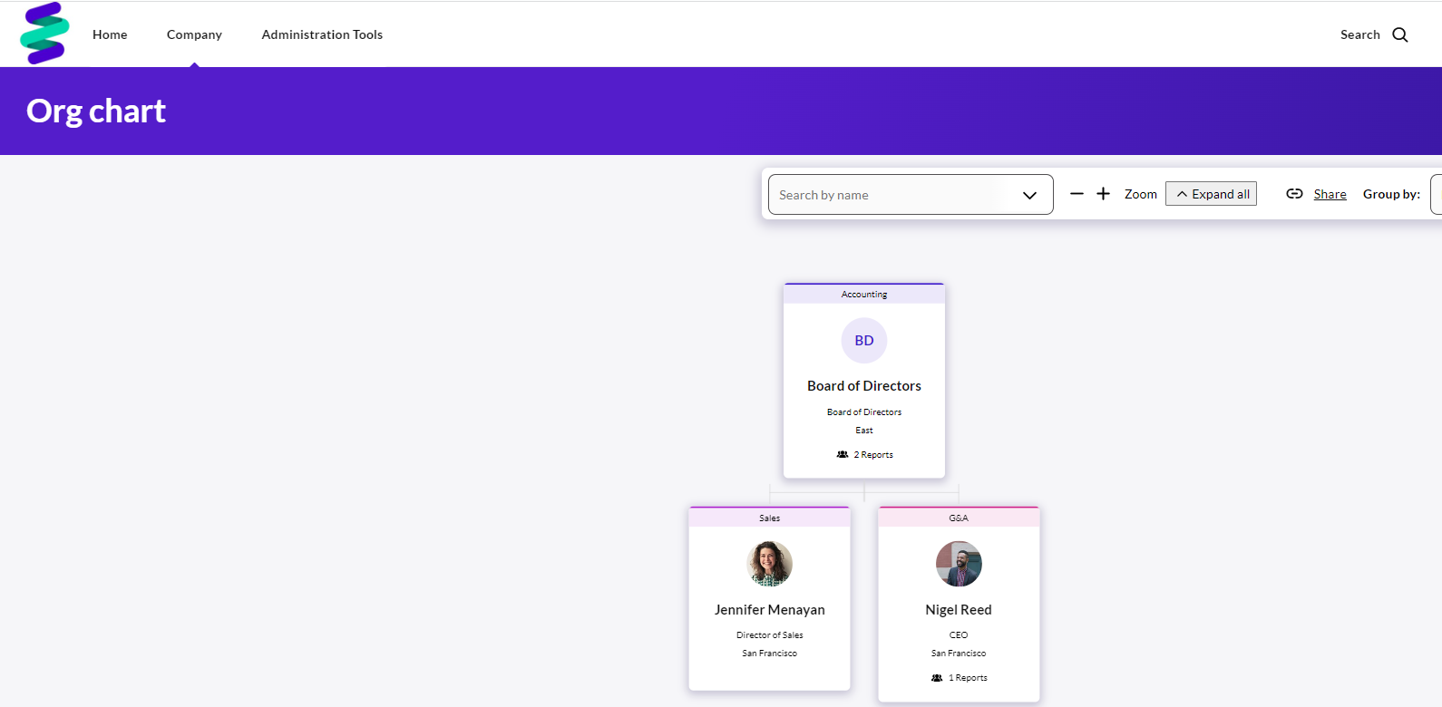Zoom out with the minus icon
This screenshot has height=707, width=1442.
1077,194
